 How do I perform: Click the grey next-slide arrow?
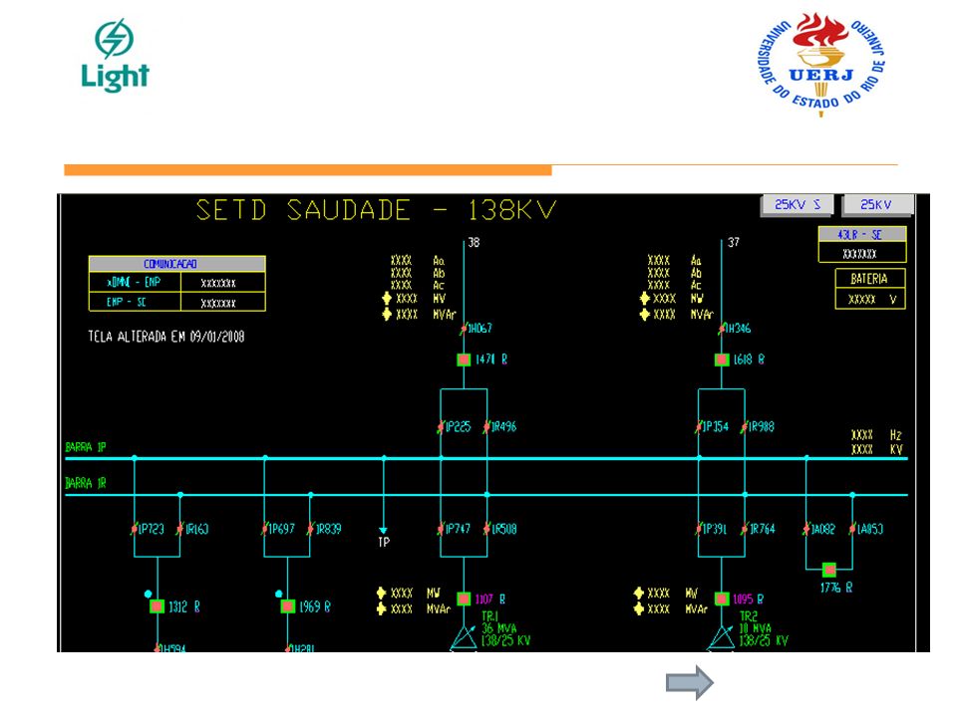[690, 683]
